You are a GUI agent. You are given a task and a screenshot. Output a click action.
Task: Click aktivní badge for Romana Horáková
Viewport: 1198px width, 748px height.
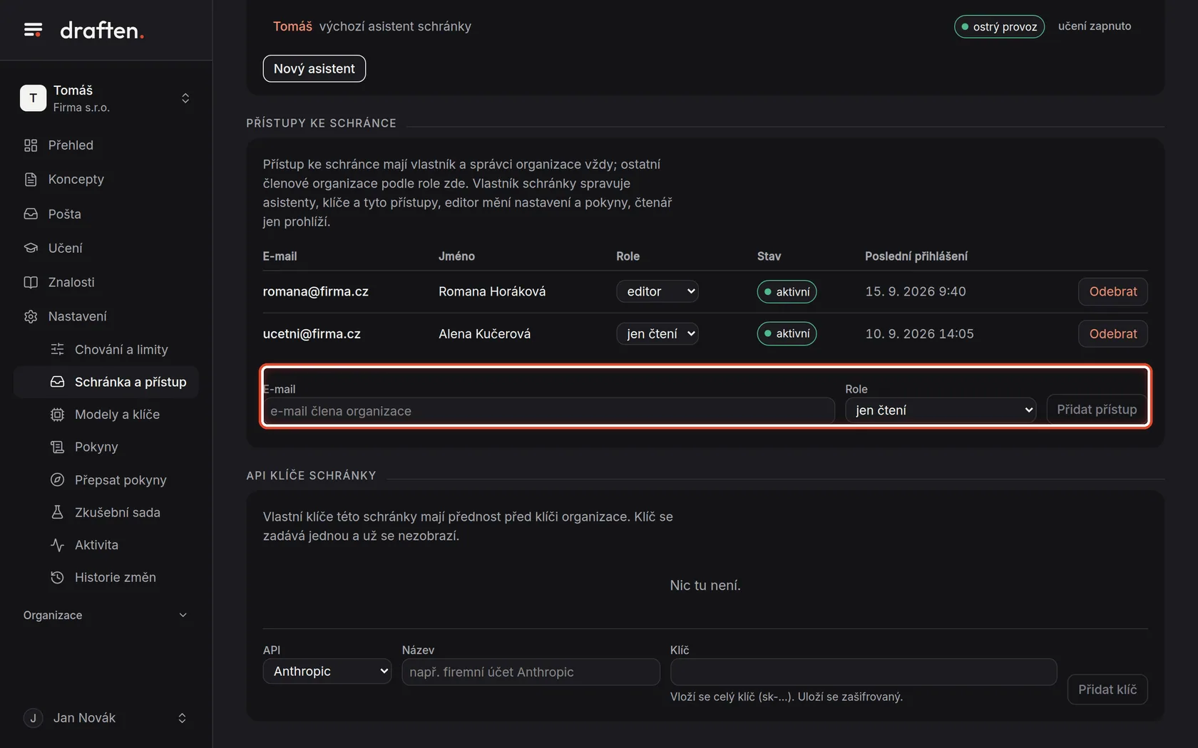pyautogui.click(x=787, y=291)
